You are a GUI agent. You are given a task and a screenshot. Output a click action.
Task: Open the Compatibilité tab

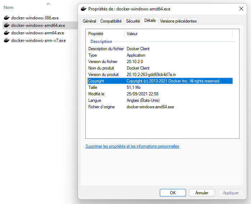111,21
